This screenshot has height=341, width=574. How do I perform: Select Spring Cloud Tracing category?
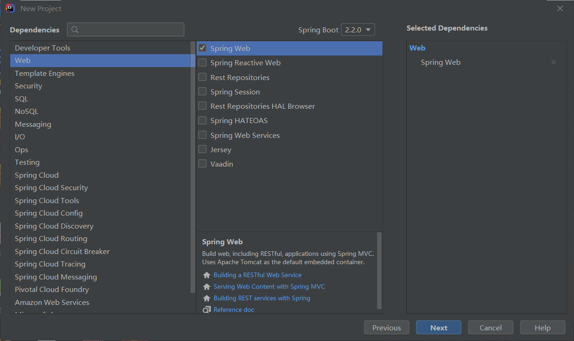(100, 264)
